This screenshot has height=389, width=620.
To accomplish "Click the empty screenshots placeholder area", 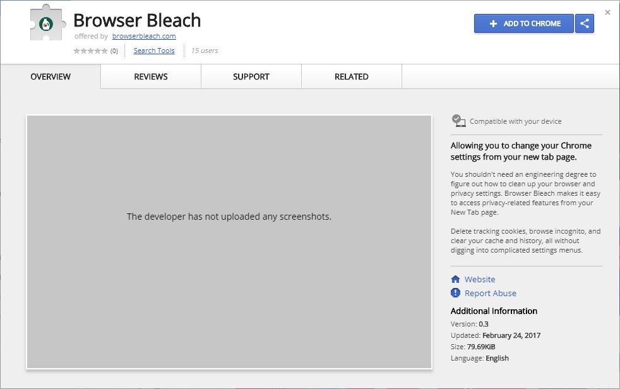I will pyautogui.click(x=229, y=242).
